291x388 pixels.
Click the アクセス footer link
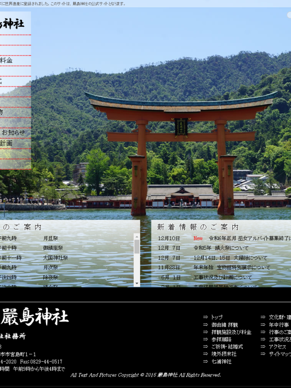277,347
